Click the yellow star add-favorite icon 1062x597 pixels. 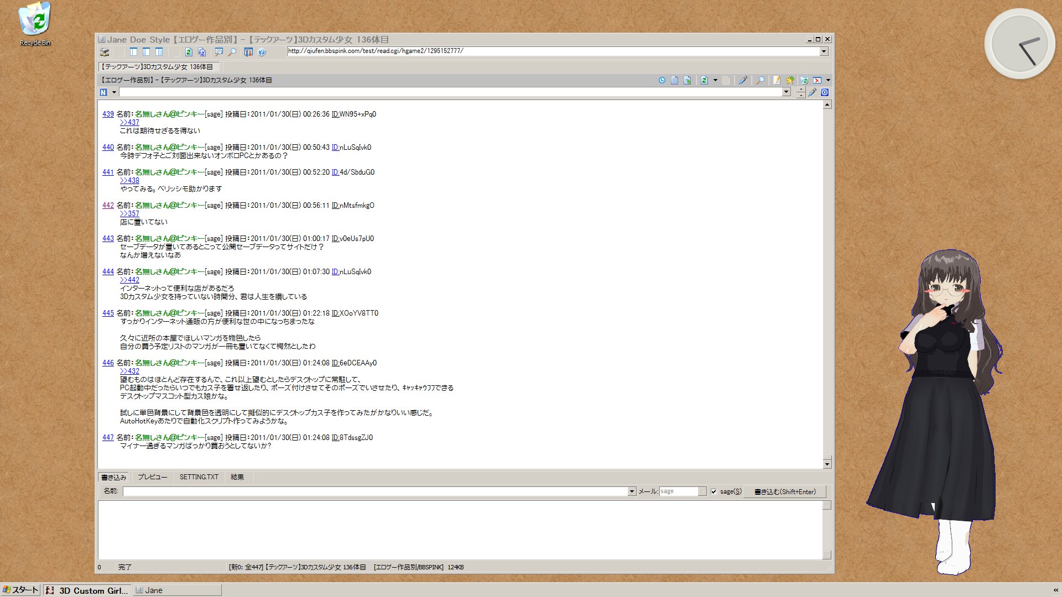[790, 80]
